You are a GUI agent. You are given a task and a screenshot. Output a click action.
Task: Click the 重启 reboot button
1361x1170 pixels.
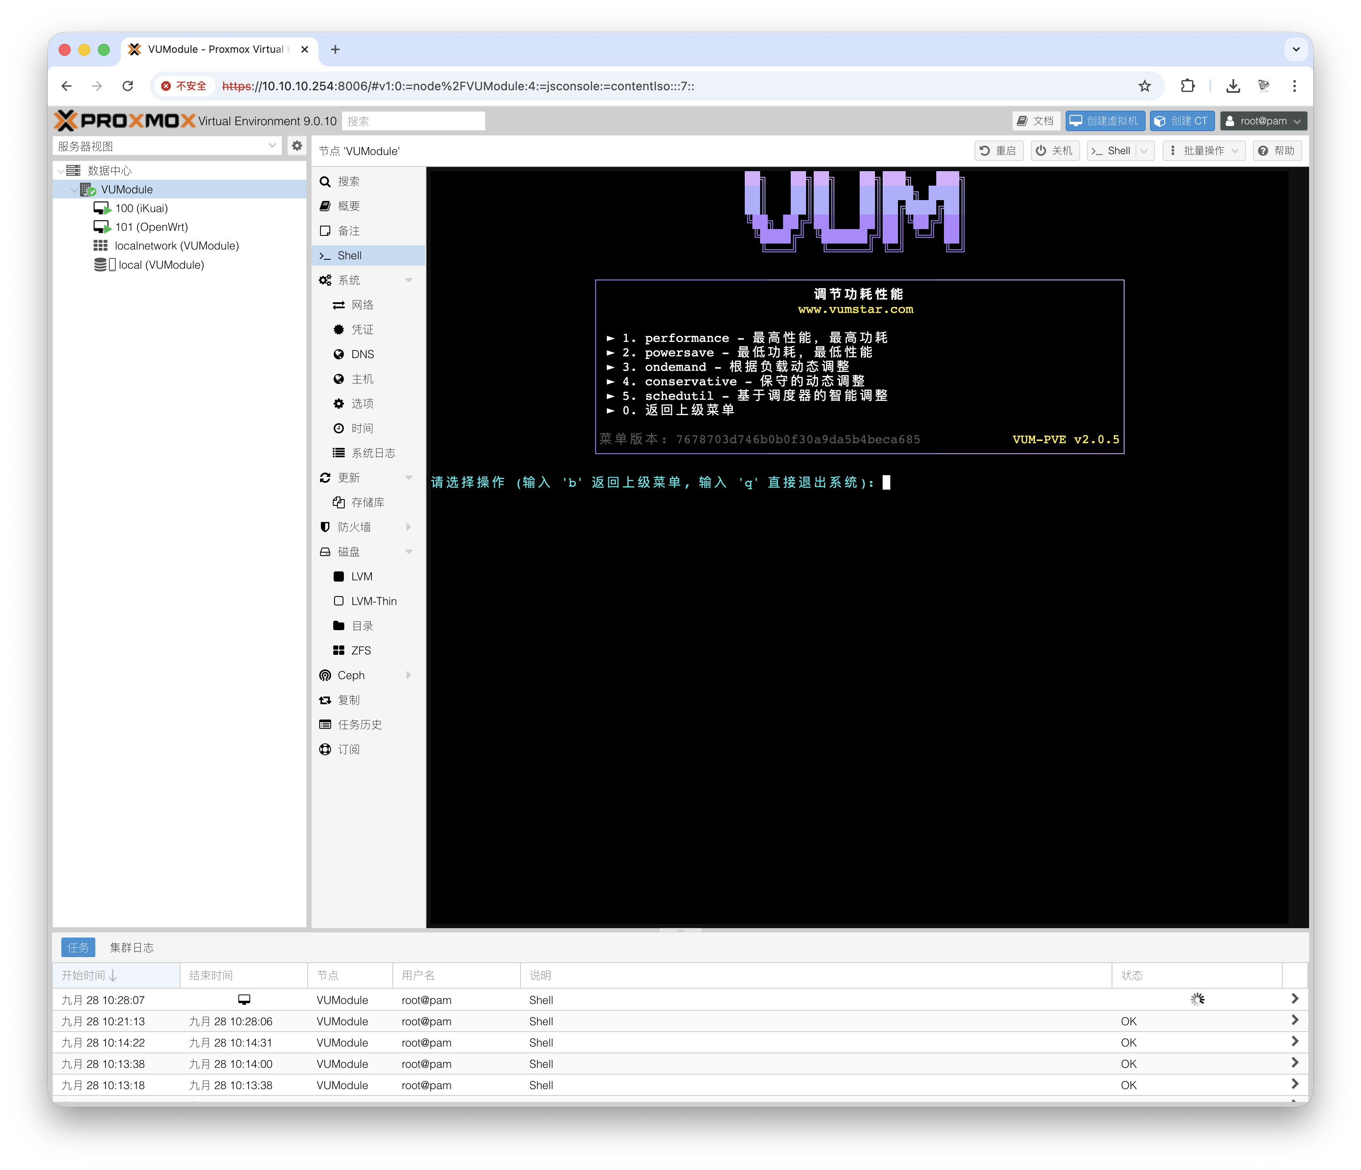[998, 150]
